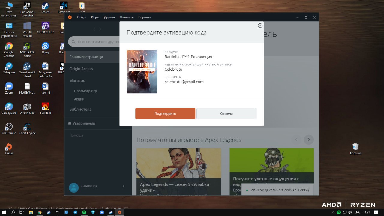Open Wraith Max desktop icon
Screen dimensions: 384x216
tap(27, 109)
